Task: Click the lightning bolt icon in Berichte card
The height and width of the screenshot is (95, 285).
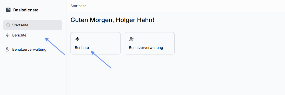Action: [x=77, y=39]
